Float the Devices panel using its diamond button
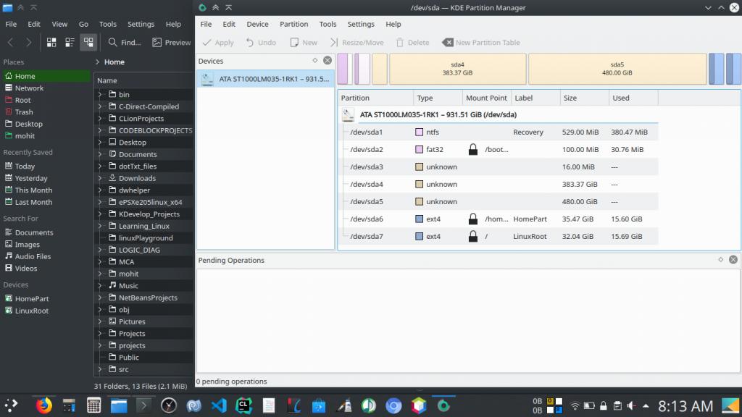742x417 pixels. tap(315, 61)
